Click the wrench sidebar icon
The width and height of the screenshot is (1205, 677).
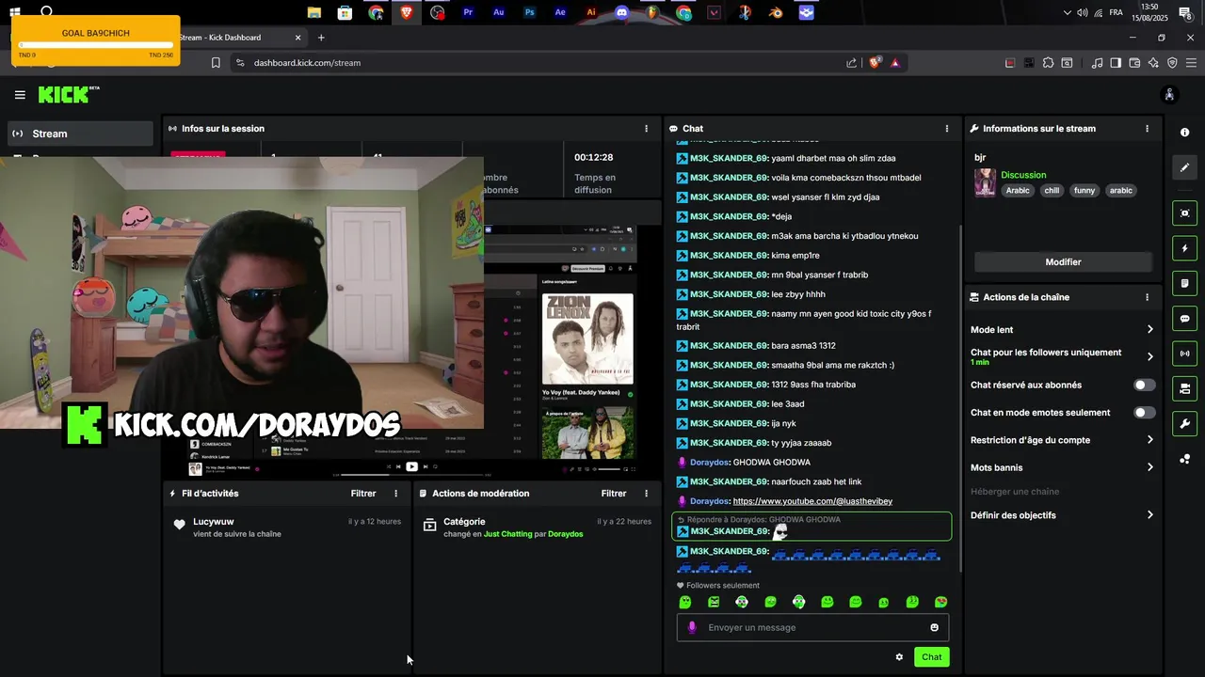point(1184,423)
